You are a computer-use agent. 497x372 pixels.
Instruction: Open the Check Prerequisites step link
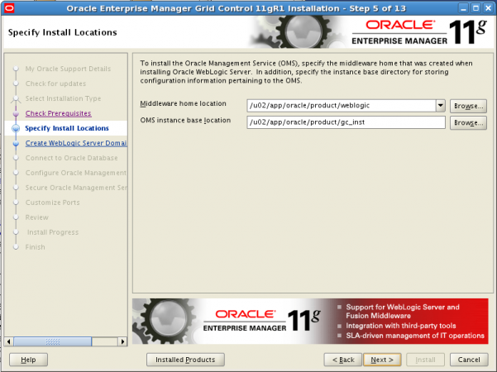pos(59,113)
